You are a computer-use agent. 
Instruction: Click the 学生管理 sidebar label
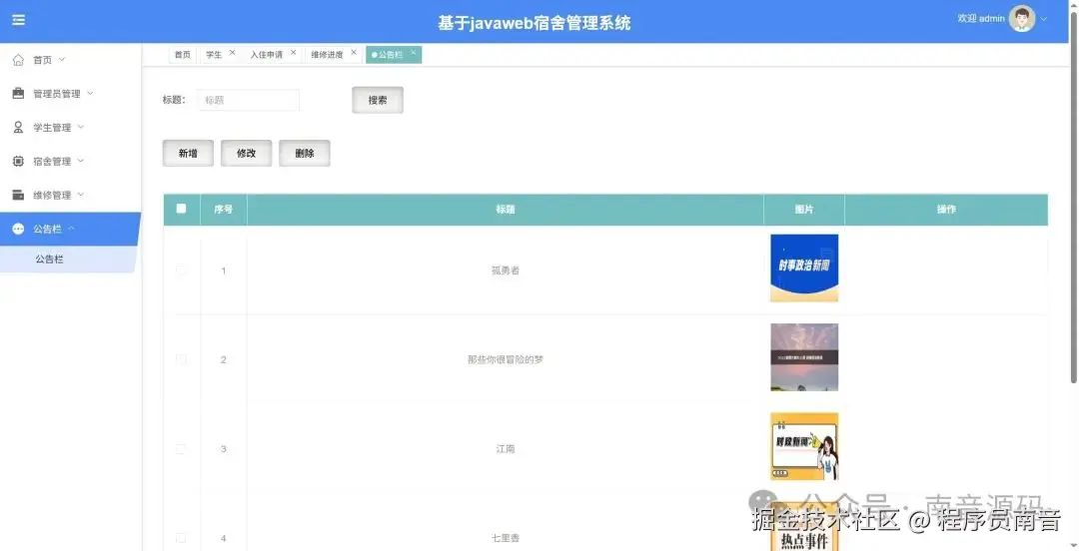pos(52,127)
